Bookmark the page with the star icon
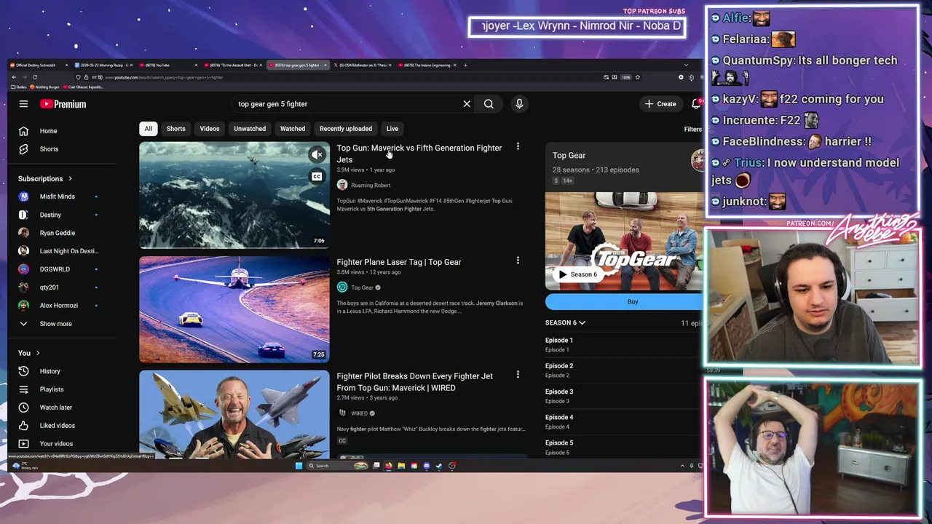 638,77
